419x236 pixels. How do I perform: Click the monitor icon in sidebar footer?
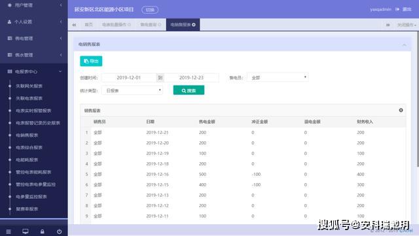26,231
